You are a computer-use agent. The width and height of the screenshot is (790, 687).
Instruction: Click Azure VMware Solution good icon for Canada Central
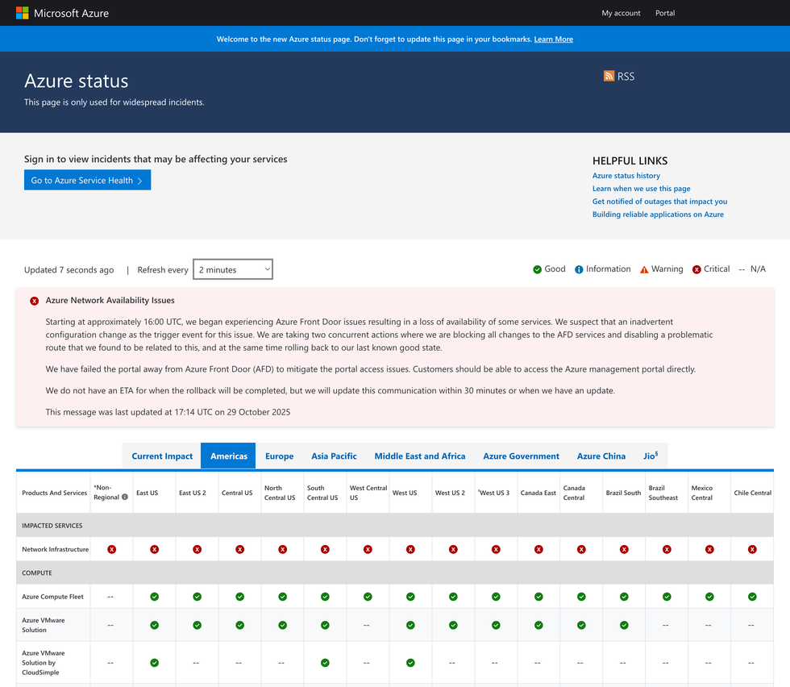tap(581, 625)
